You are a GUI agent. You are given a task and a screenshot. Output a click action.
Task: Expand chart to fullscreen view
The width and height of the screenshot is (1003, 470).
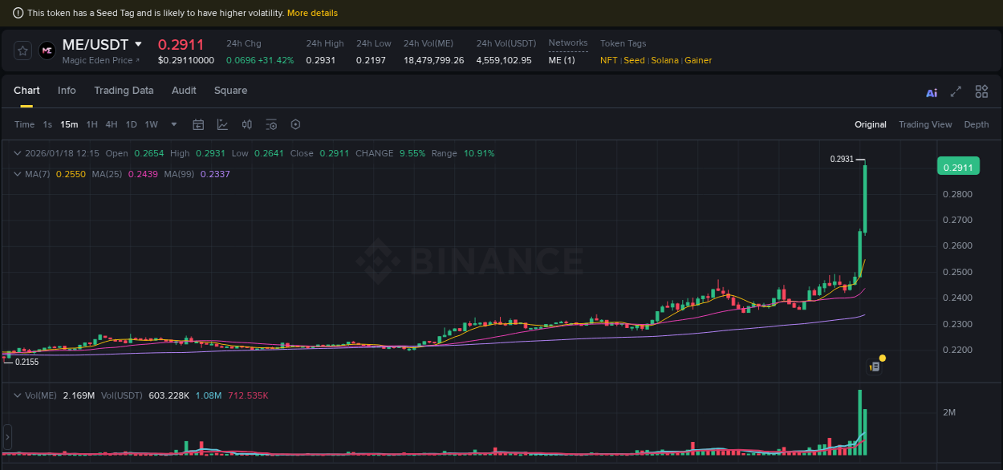click(x=956, y=92)
